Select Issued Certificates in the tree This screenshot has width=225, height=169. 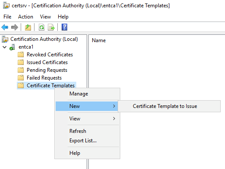[47, 62]
